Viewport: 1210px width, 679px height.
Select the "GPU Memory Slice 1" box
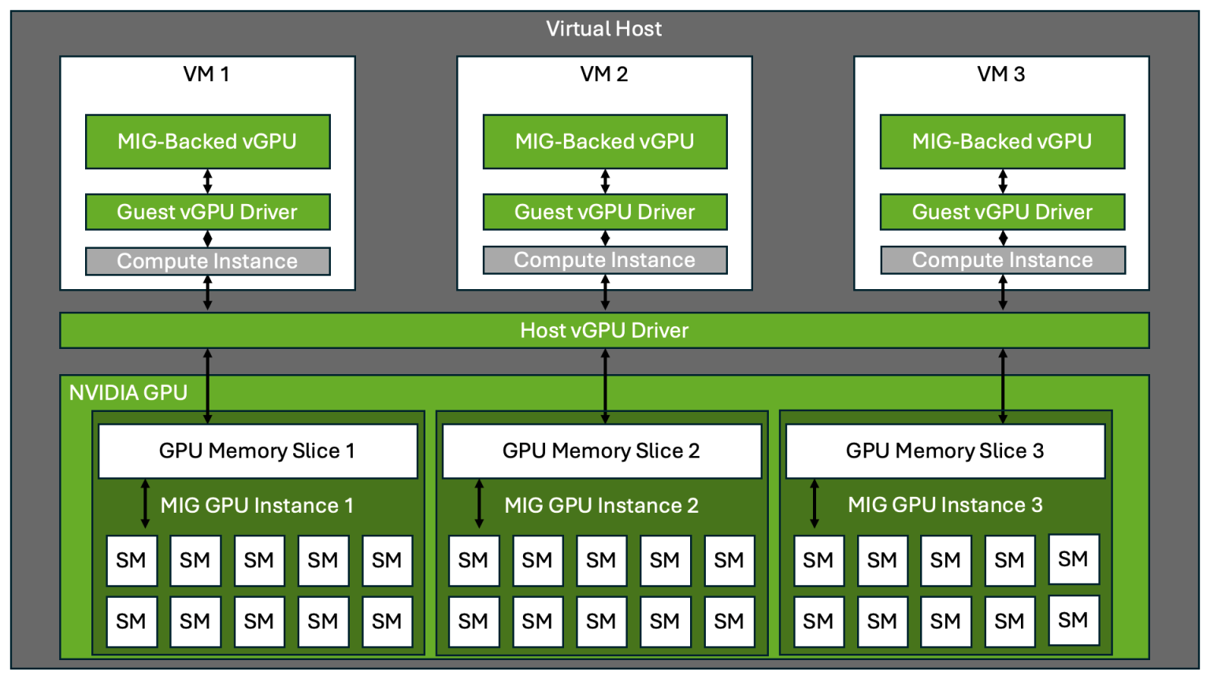point(258,451)
